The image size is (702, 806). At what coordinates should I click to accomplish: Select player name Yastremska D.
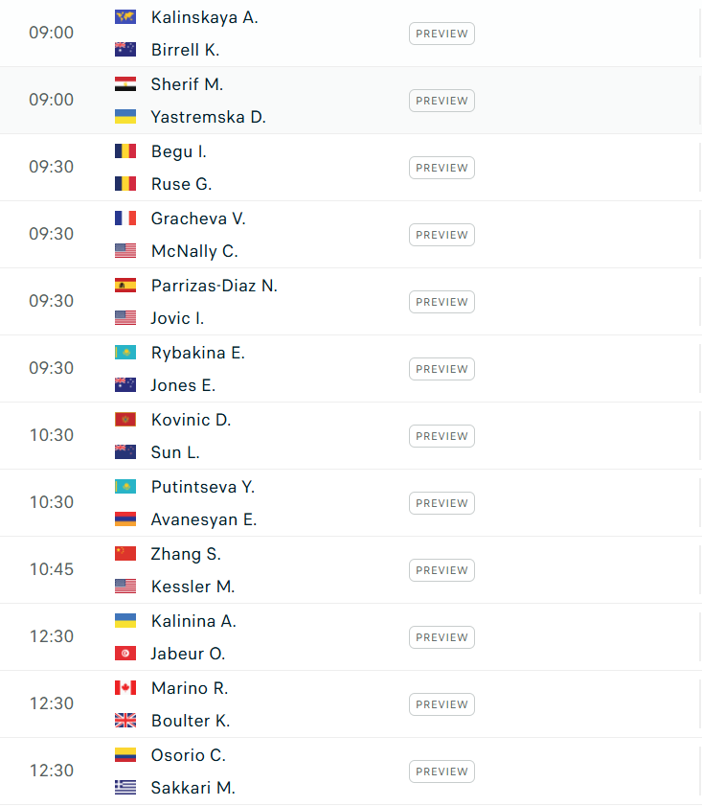pyautogui.click(x=208, y=117)
